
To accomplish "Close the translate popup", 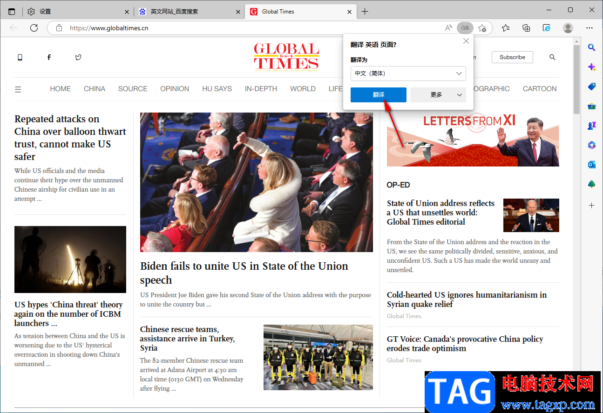I will coord(466,41).
